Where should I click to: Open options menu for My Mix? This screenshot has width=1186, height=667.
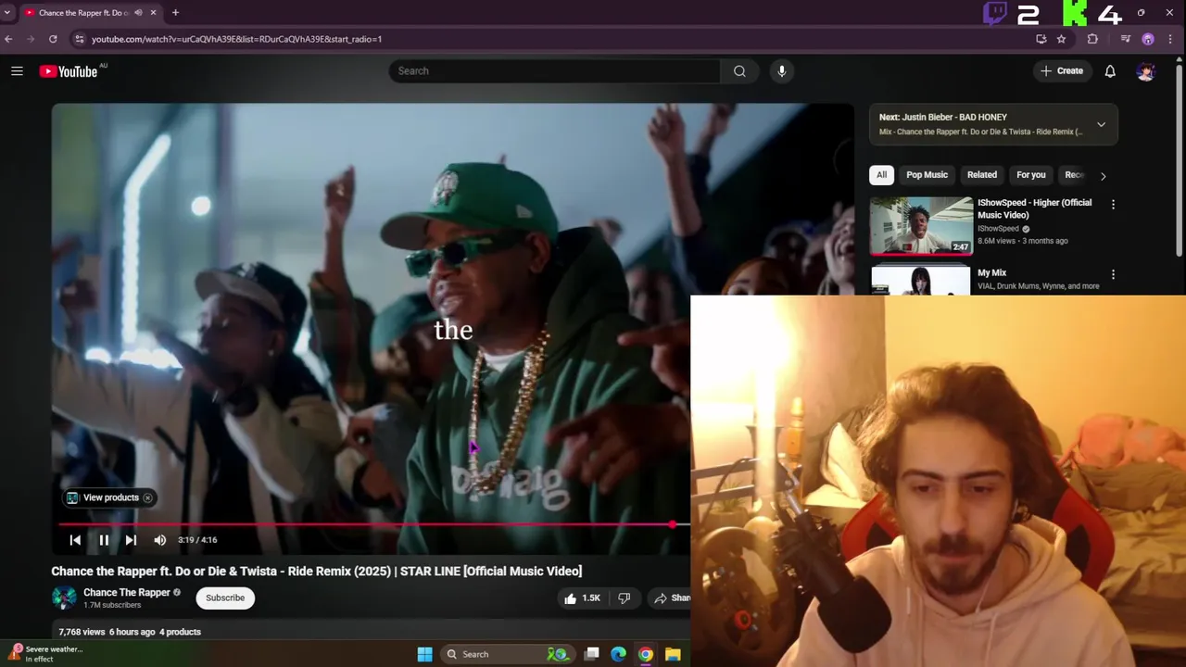[1113, 274]
